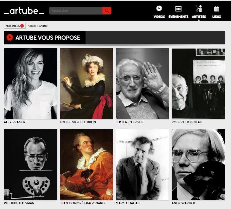This screenshot has height=209, width=231.
Task: Open the Alex Prager portrait thumbnail
Action: (31, 84)
